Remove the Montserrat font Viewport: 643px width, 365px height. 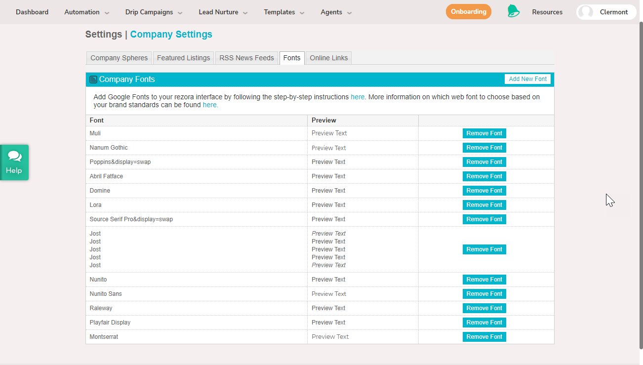click(484, 337)
